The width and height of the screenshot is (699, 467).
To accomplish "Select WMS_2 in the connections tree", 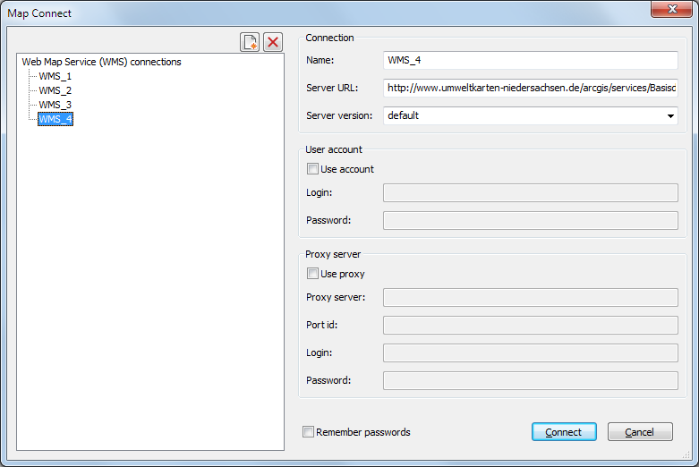I will 55,90.
